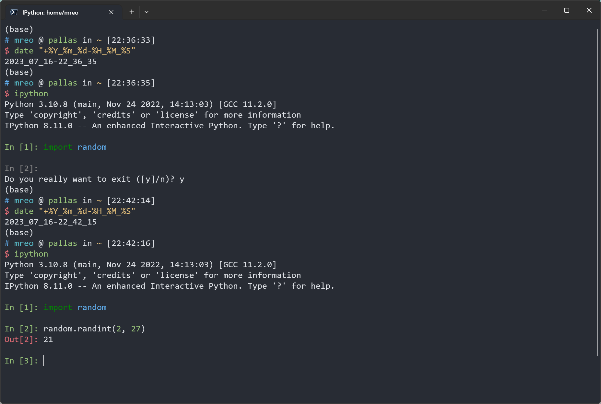Click the Out[2] result value 21
The height and width of the screenshot is (404, 601).
coord(48,339)
